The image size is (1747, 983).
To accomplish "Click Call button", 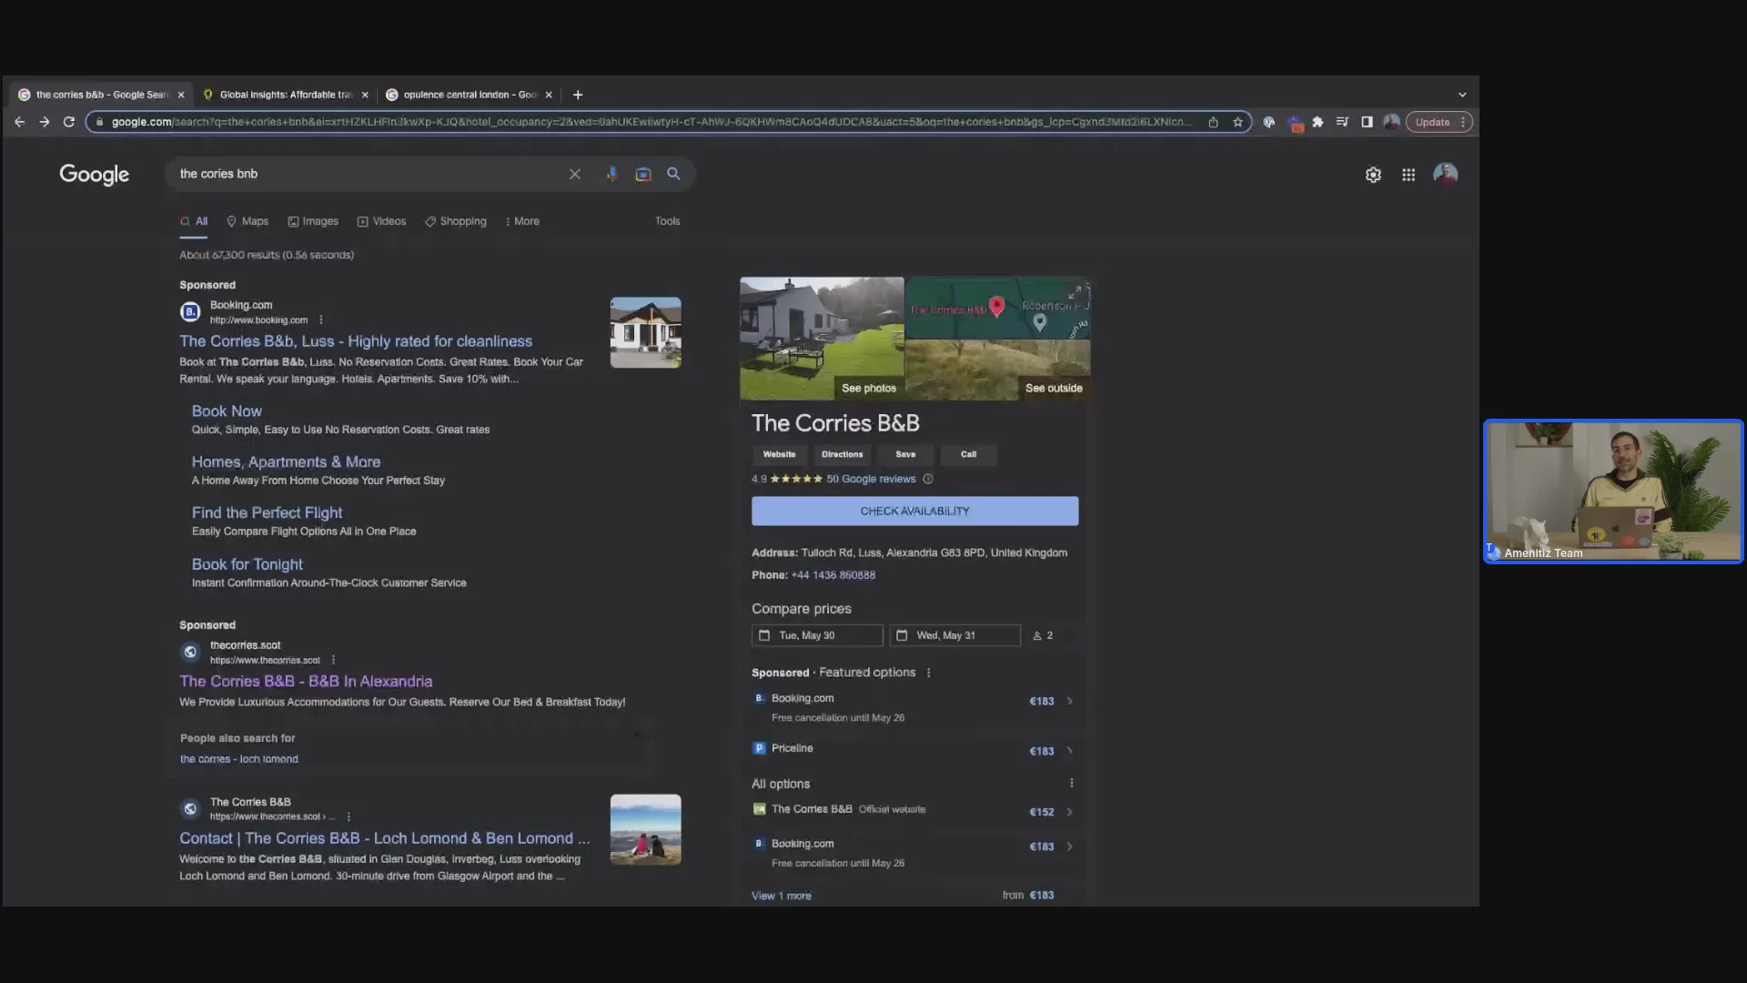I will click(x=968, y=454).
